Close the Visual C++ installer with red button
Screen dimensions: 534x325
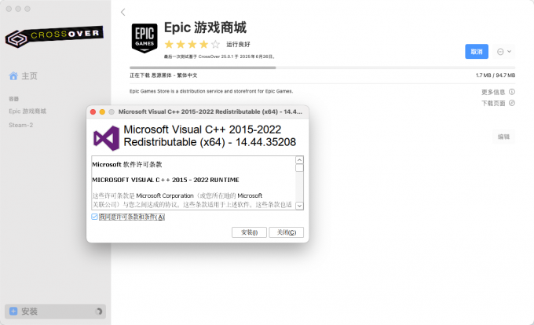[93, 111]
